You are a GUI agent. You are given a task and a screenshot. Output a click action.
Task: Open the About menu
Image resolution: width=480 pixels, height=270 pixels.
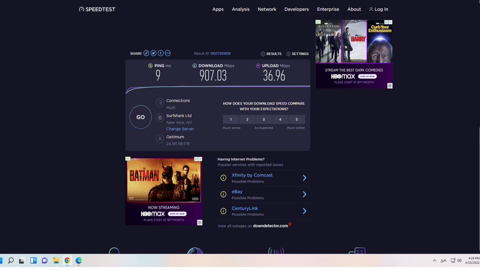[x=354, y=9]
